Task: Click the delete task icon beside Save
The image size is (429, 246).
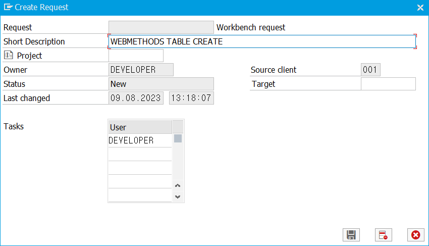Action: point(384,235)
